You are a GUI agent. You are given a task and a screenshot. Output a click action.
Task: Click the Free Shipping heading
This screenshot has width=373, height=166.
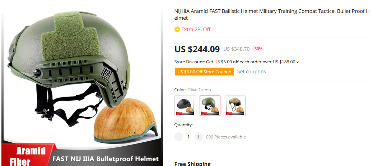coord(192,163)
